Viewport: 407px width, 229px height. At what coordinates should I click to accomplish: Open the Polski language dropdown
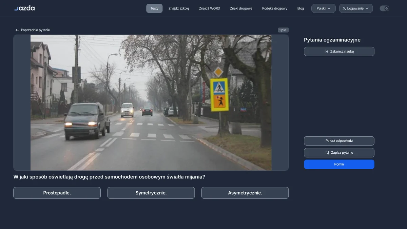324,8
